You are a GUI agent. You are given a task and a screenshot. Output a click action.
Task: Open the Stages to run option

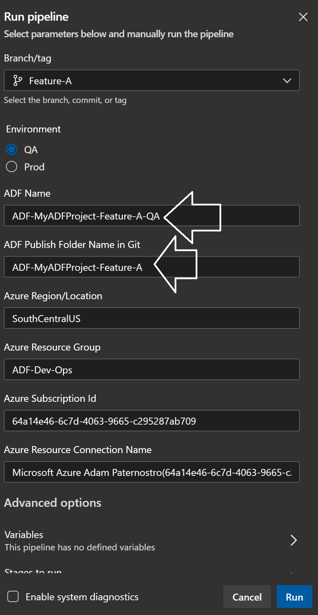[x=33, y=571]
